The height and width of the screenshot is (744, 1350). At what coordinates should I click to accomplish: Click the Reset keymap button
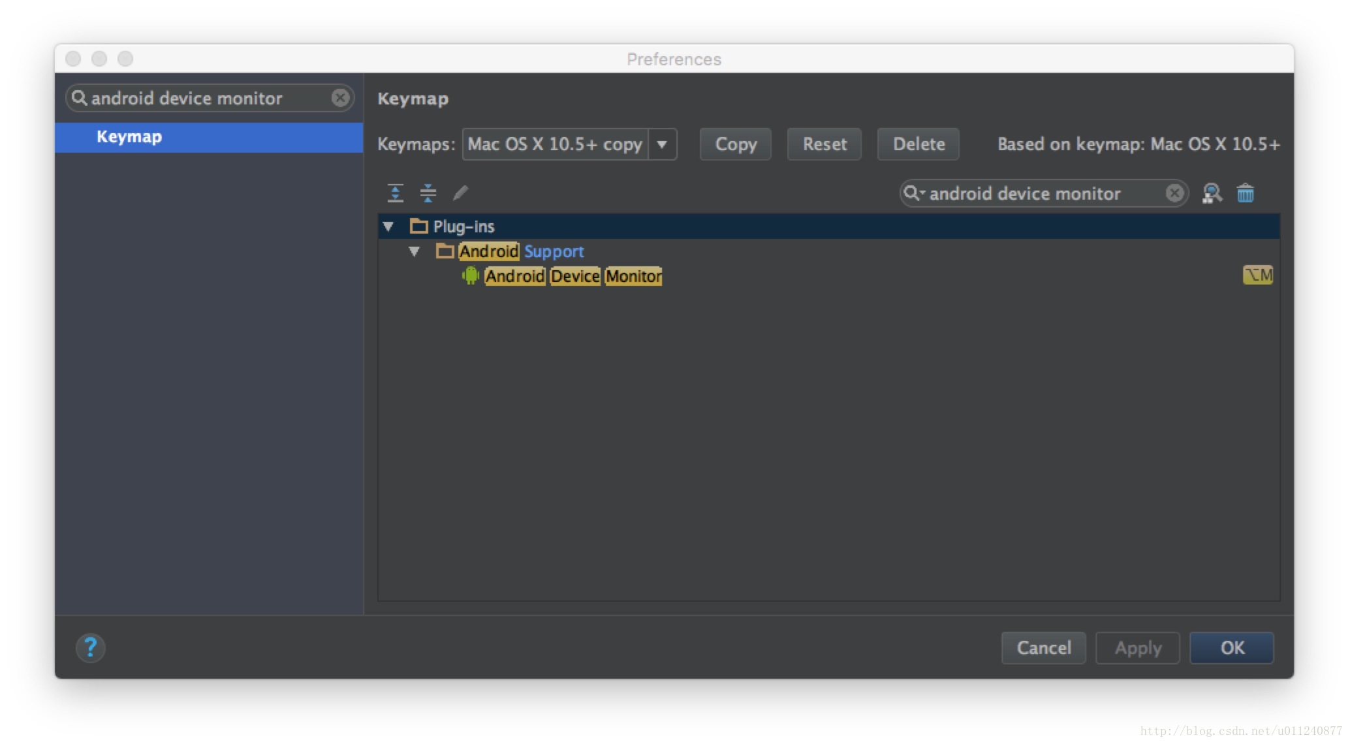coord(825,144)
